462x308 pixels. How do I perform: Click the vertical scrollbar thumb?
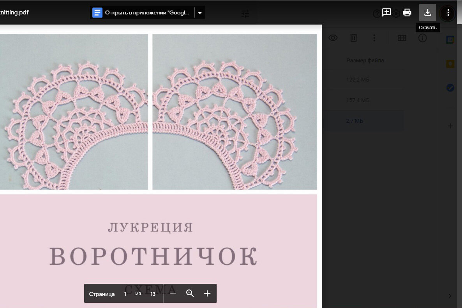pos(459,12)
